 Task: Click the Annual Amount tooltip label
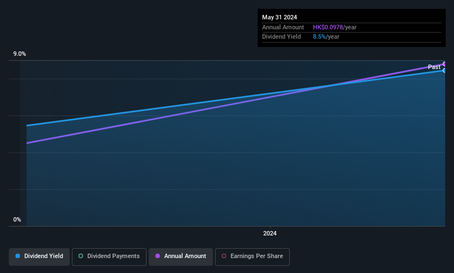pos(283,27)
